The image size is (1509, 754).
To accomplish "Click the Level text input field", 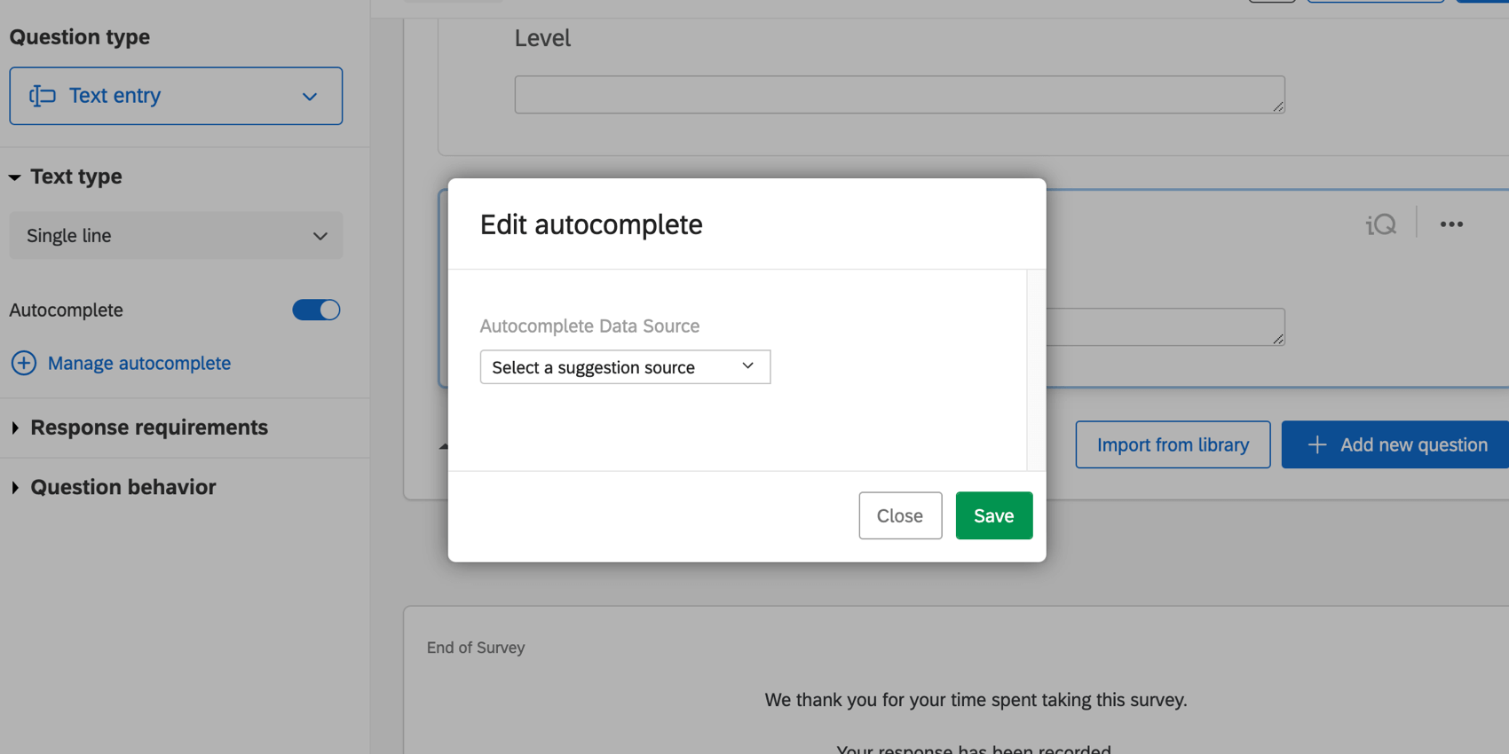I will tap(899, 94).
